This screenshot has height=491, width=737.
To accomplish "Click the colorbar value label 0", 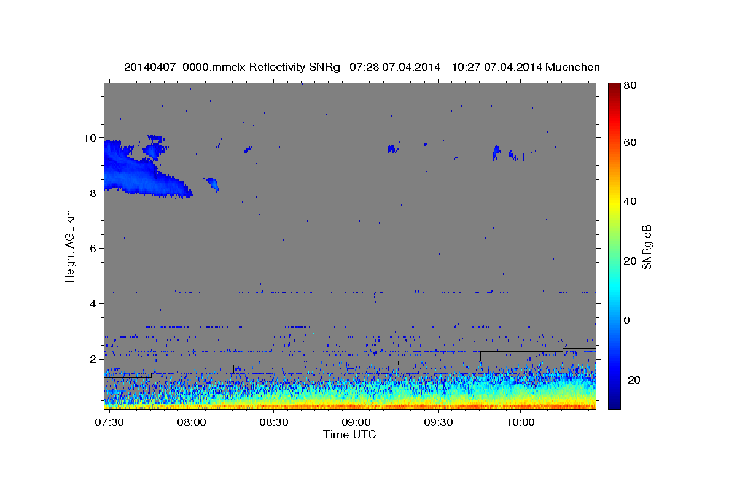I will pyautogui.click(x=627, y=320).
